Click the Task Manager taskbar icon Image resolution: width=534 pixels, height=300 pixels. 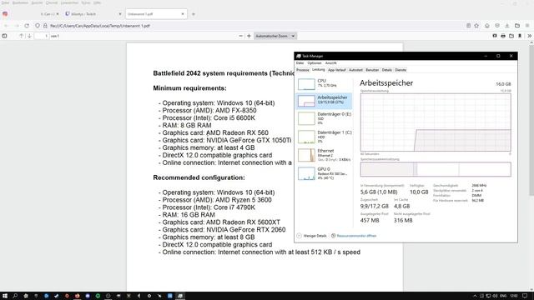(180, 296)
